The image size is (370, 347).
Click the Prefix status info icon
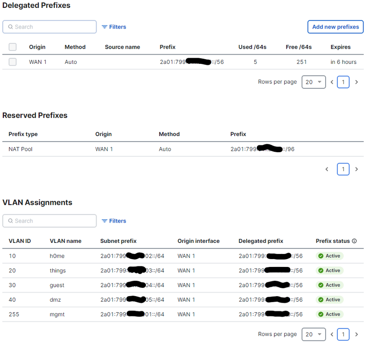(354, 241)
